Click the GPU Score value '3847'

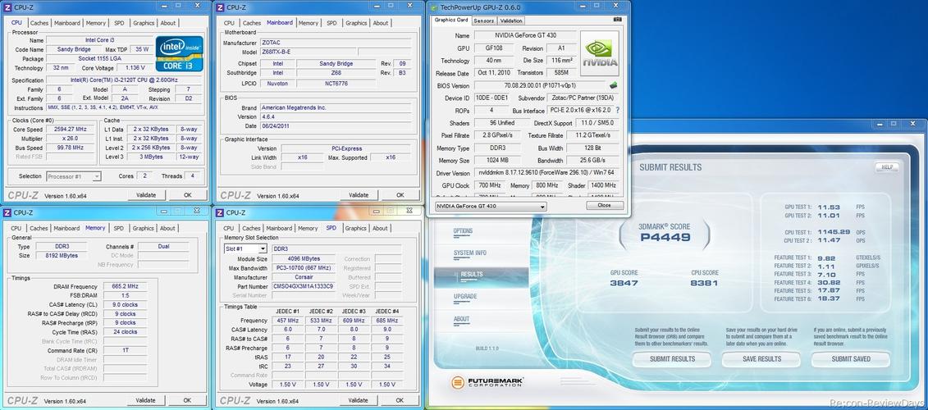pos(624,284)
